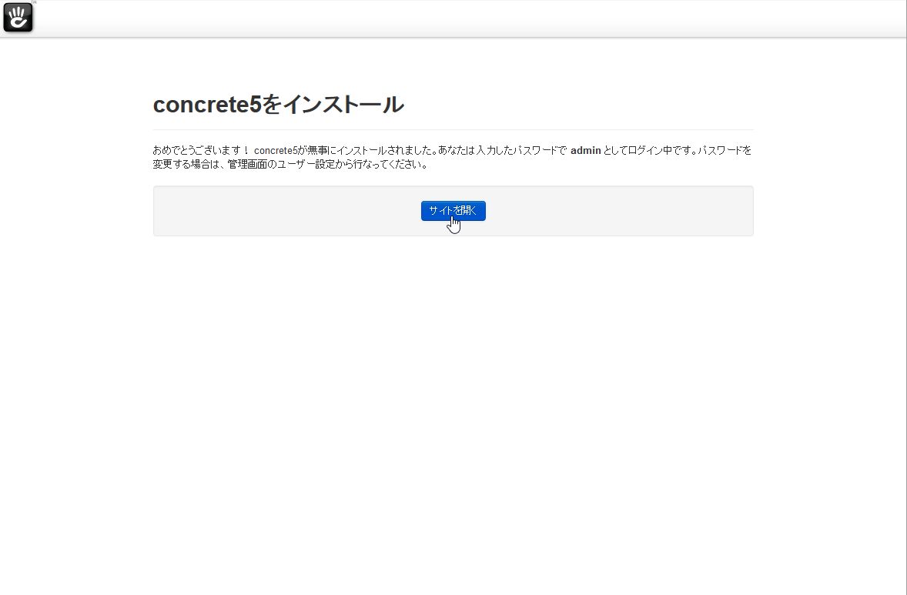This screenshot has width=907, height=595.
Task: Click the divider line under the heading
Action: (x=453, y=129)
